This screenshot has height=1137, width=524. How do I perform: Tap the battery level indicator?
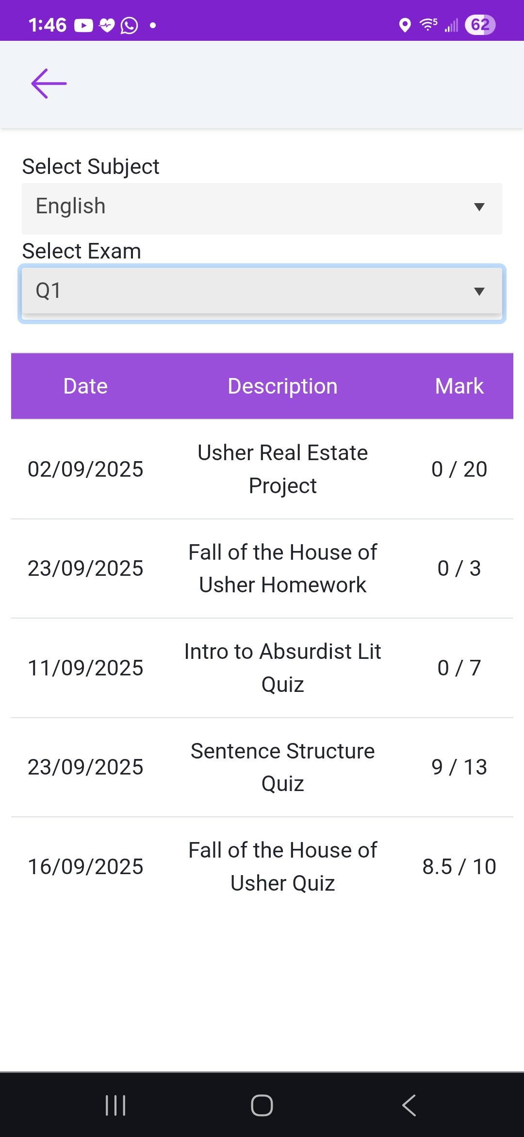point(480,25)
